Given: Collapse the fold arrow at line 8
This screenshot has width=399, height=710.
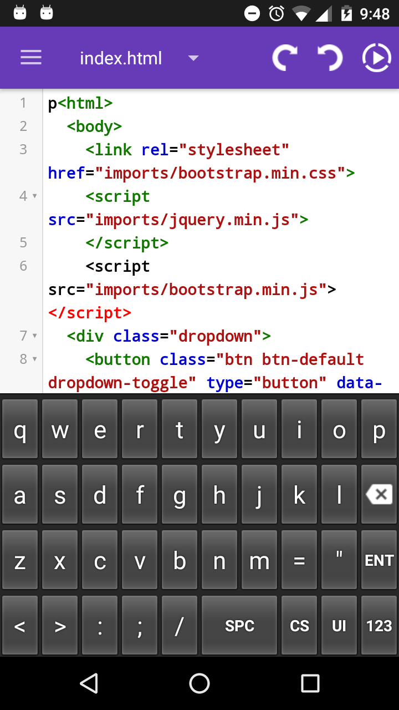Looking at the screenshot, I should coord(35,359).
